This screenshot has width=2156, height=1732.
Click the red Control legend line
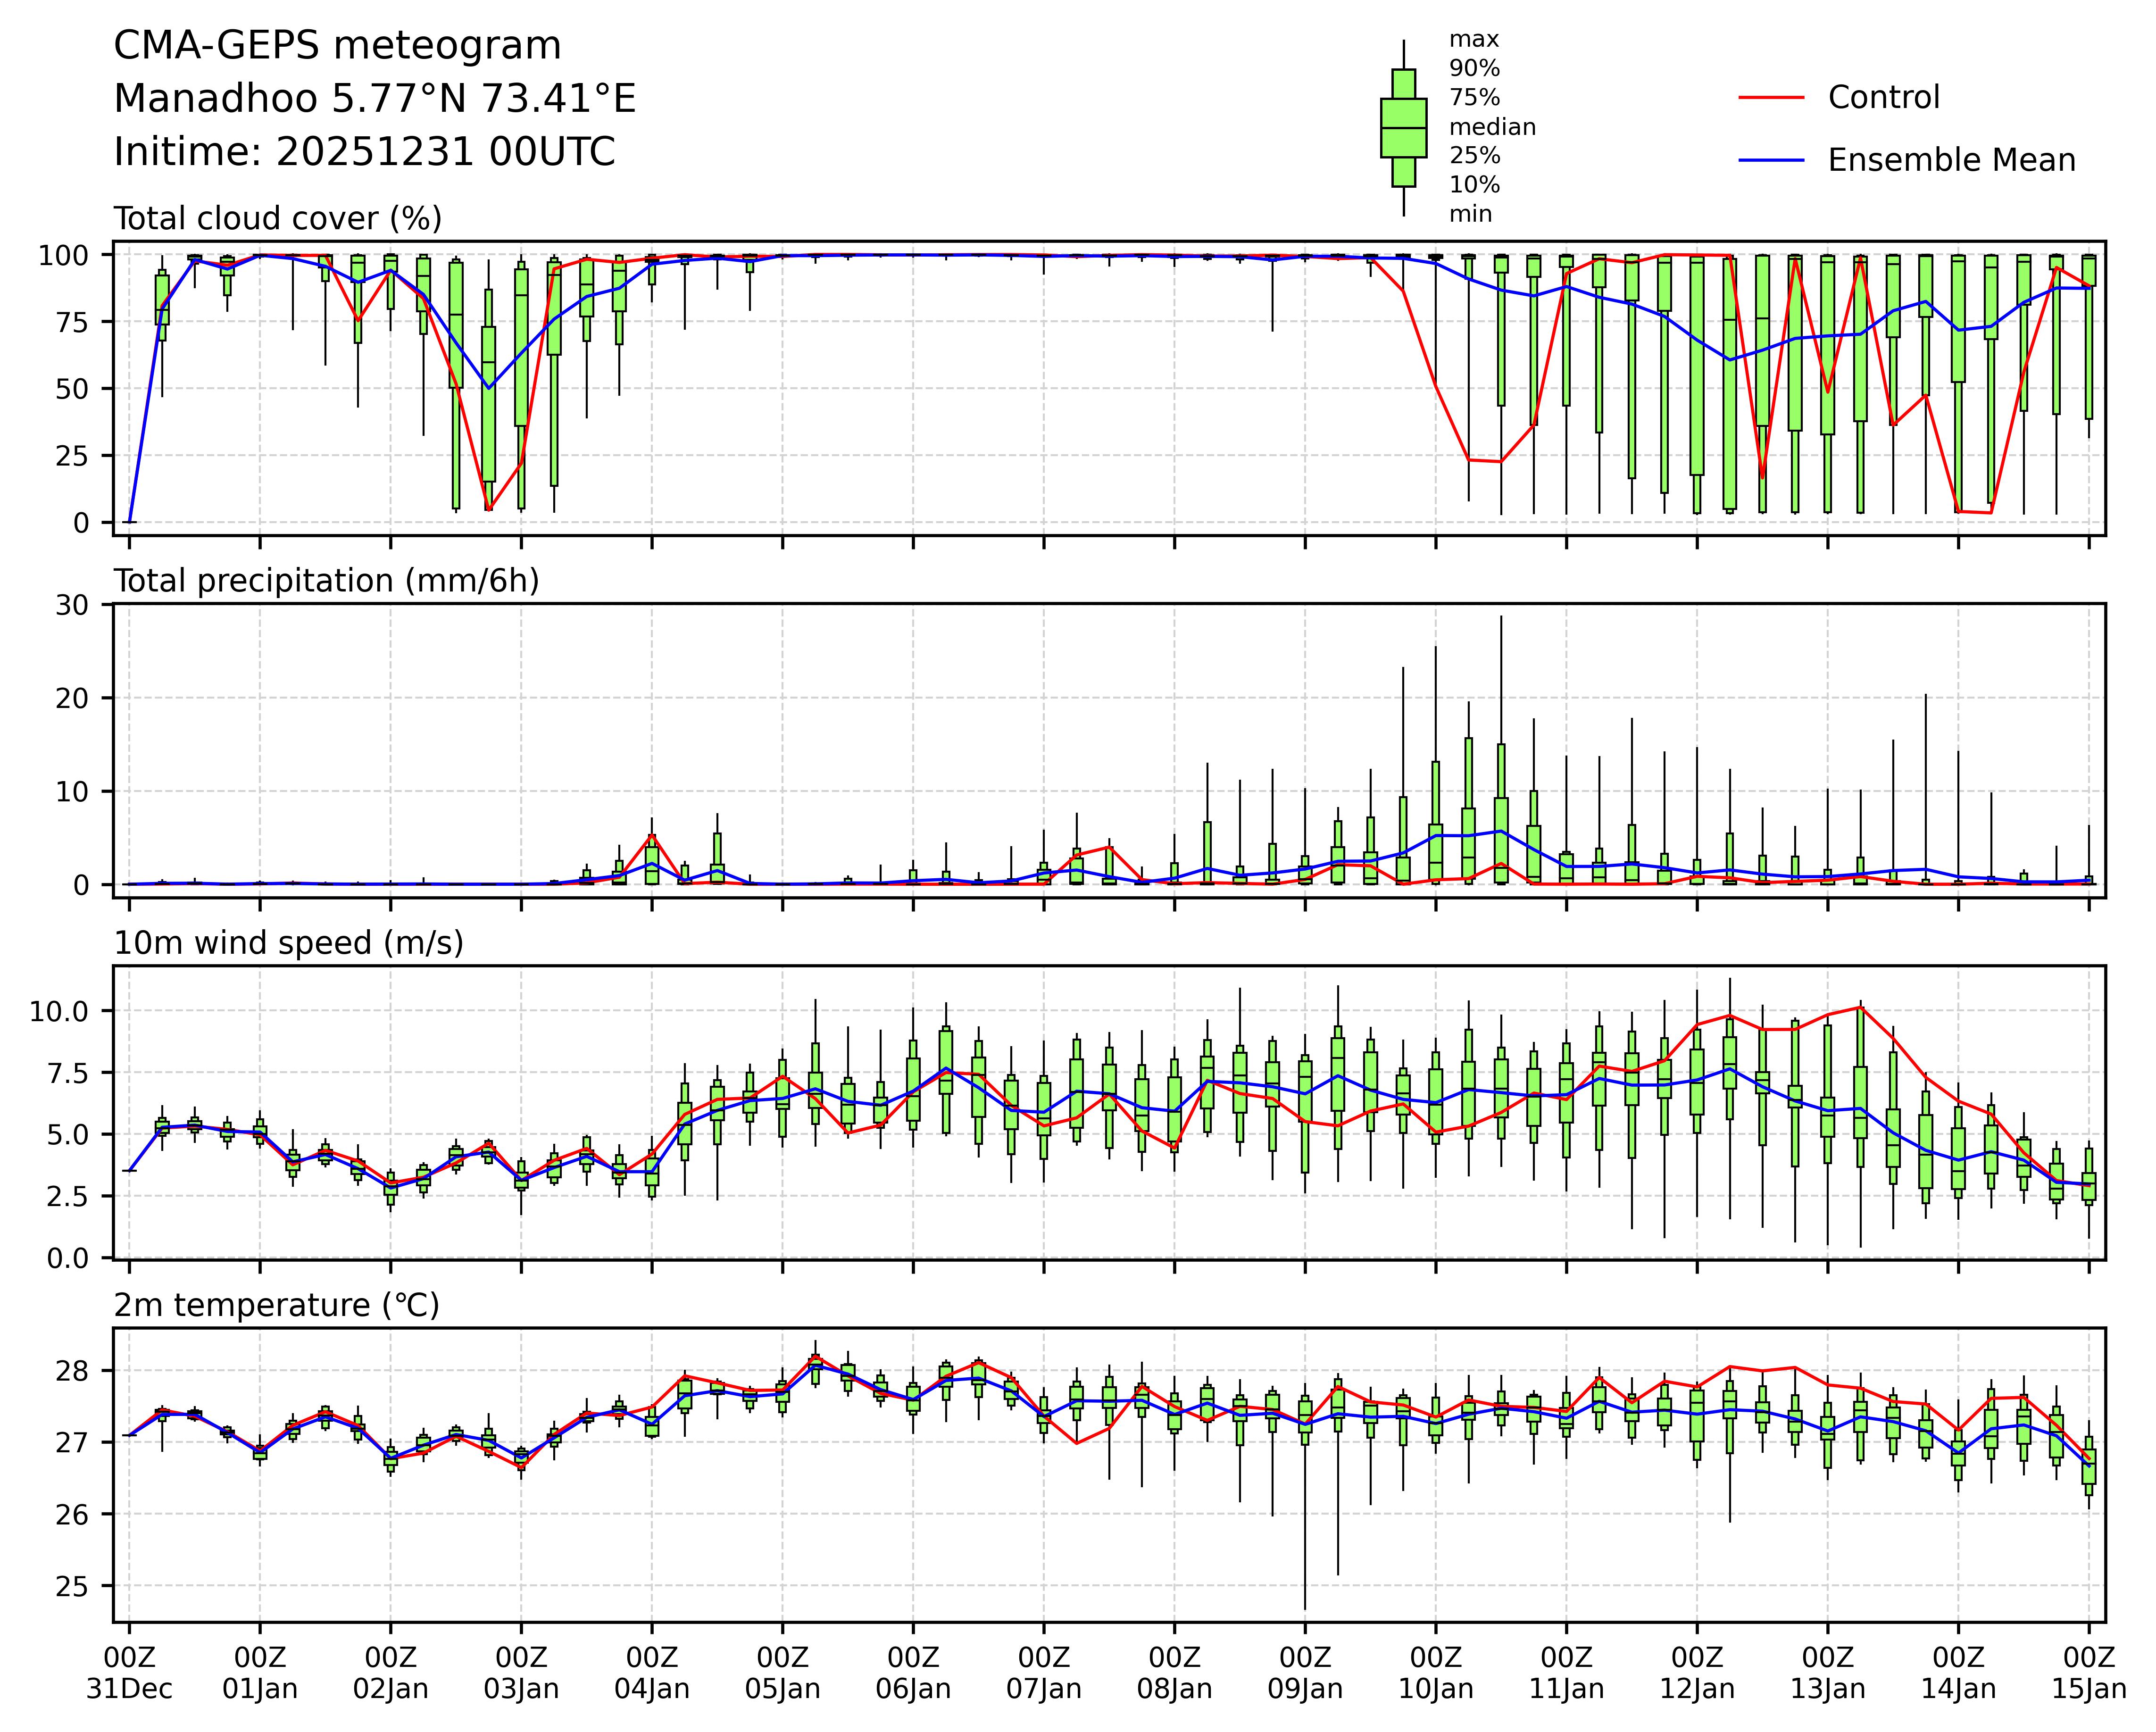[1771, 98]
